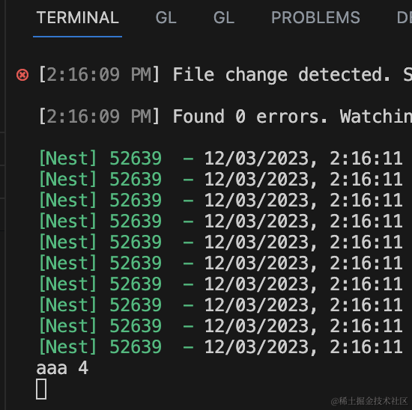Image resolution: width=412 pixels, height=410 pixels.
Task: Click the red error circle icon
Action: click(22, 75)
